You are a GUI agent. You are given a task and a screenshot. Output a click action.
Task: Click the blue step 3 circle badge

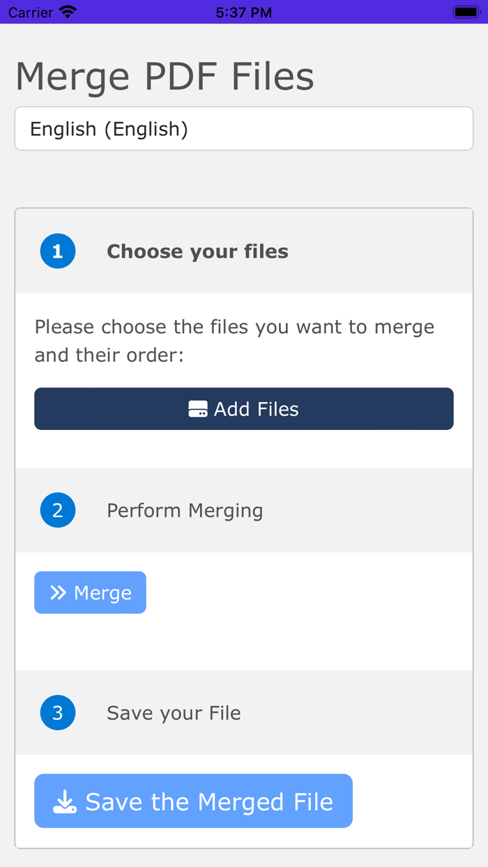57,712
